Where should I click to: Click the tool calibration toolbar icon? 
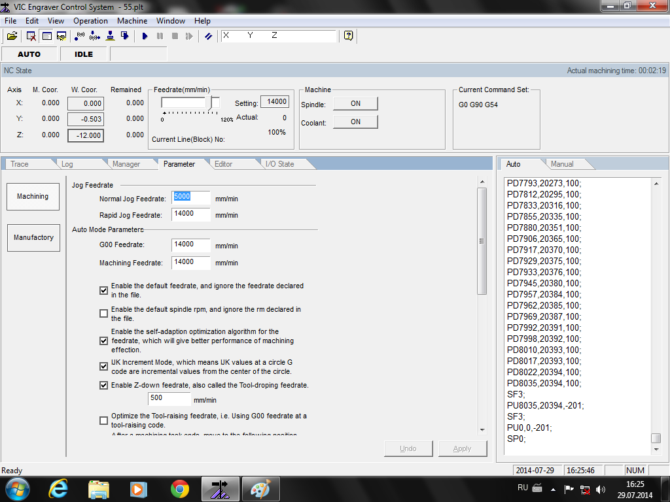[x=110, y=37]
